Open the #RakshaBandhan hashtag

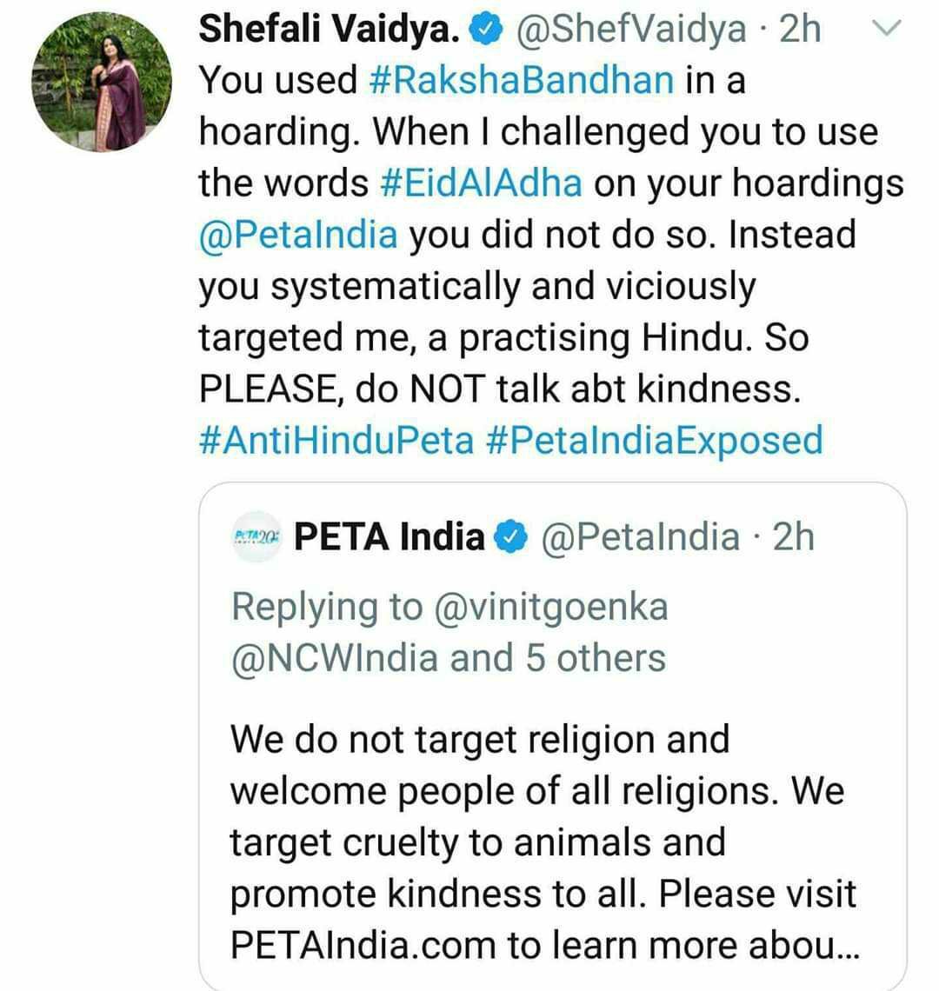point(521,80)
